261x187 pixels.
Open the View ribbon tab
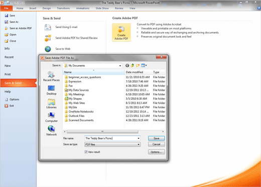pos(132,8)
